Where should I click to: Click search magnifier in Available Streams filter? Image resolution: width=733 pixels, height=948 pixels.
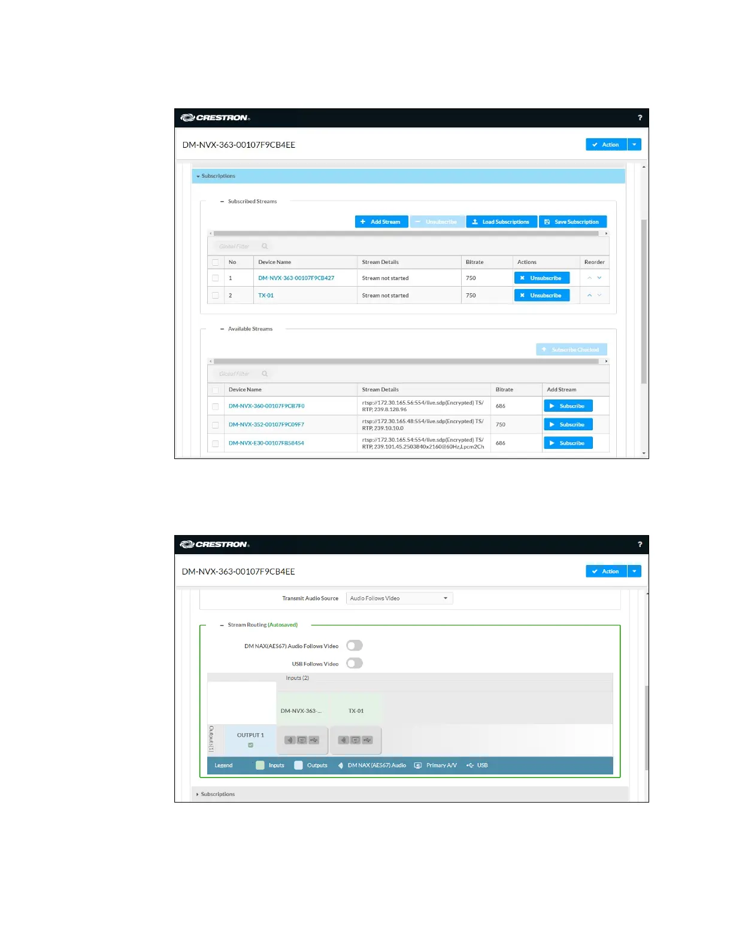[x=265, y=373]
